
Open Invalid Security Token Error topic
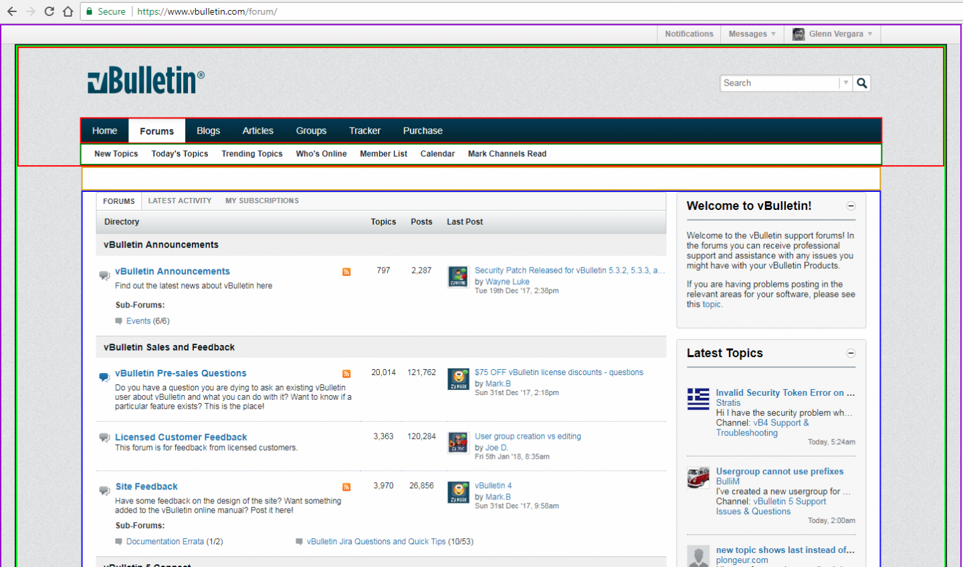click(785, 393)
